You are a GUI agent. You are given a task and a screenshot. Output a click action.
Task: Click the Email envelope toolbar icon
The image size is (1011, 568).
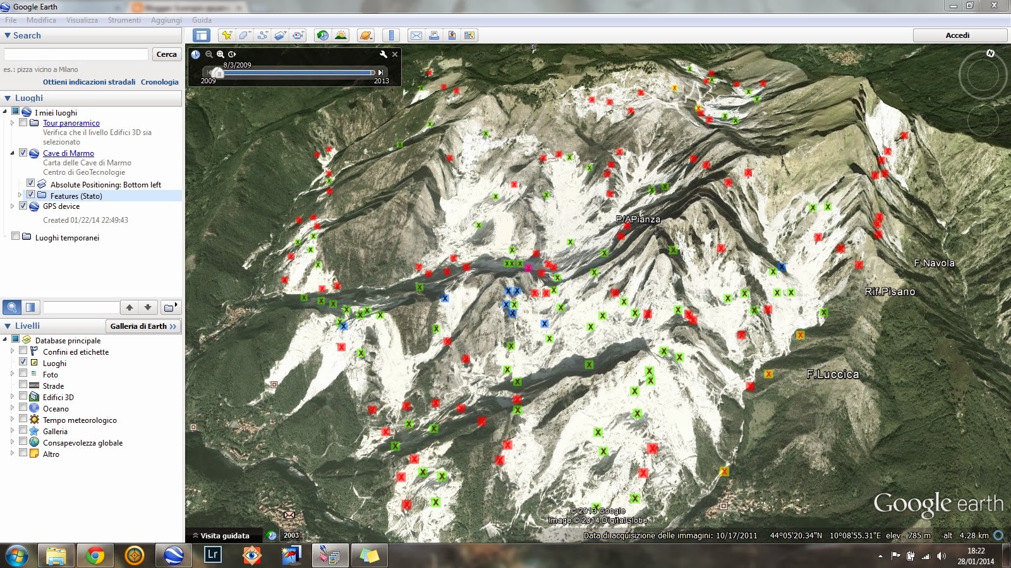coord(416,35)
